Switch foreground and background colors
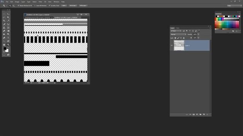The image size is (243, 136). point(8,48)
